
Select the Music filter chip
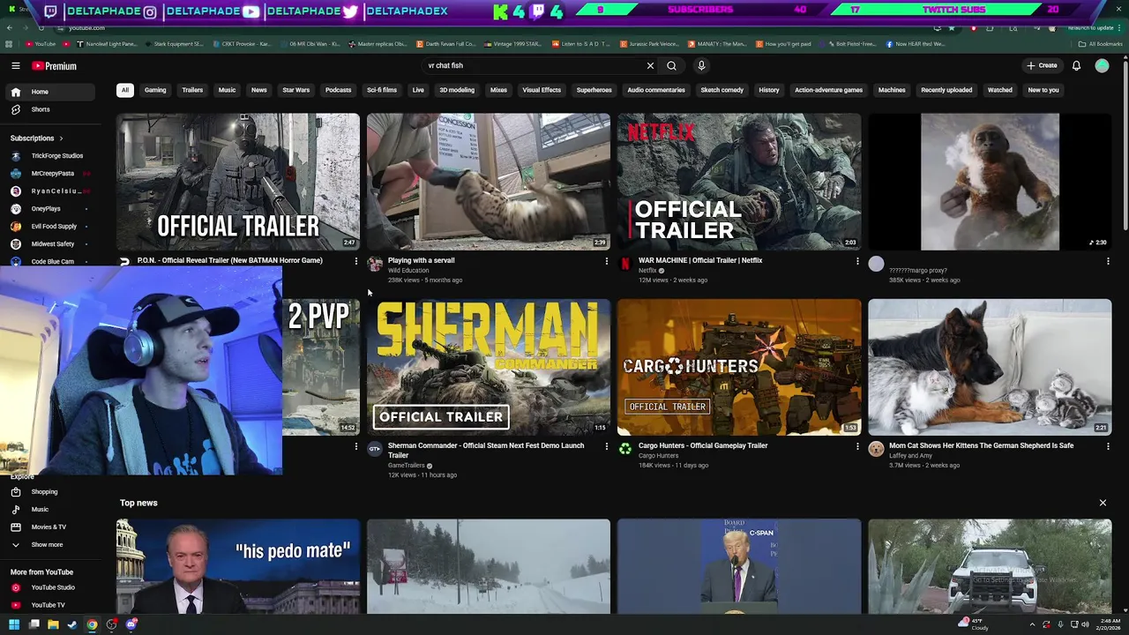click(227, 90)
